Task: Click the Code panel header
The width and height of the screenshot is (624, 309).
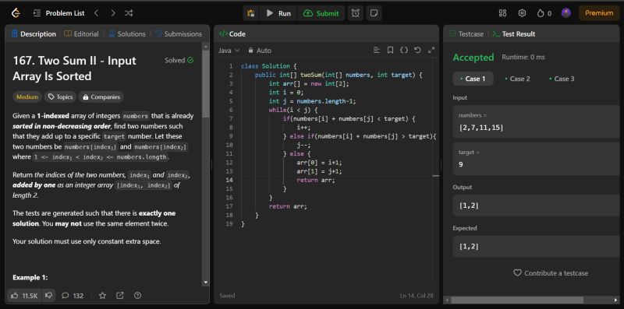Action: tap(232, 33)
